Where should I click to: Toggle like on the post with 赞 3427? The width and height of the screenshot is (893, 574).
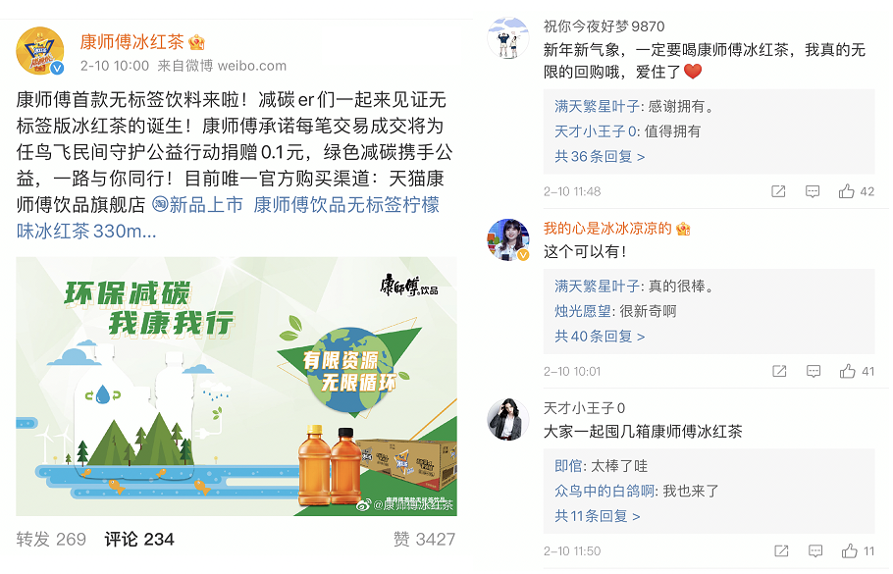pos(424,539)
